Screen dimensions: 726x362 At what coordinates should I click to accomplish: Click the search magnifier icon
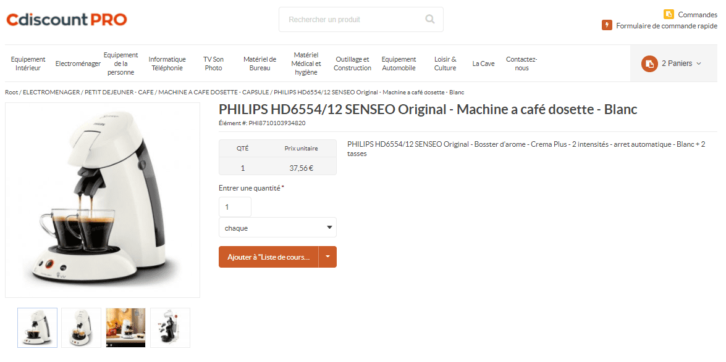coord(430,19)
